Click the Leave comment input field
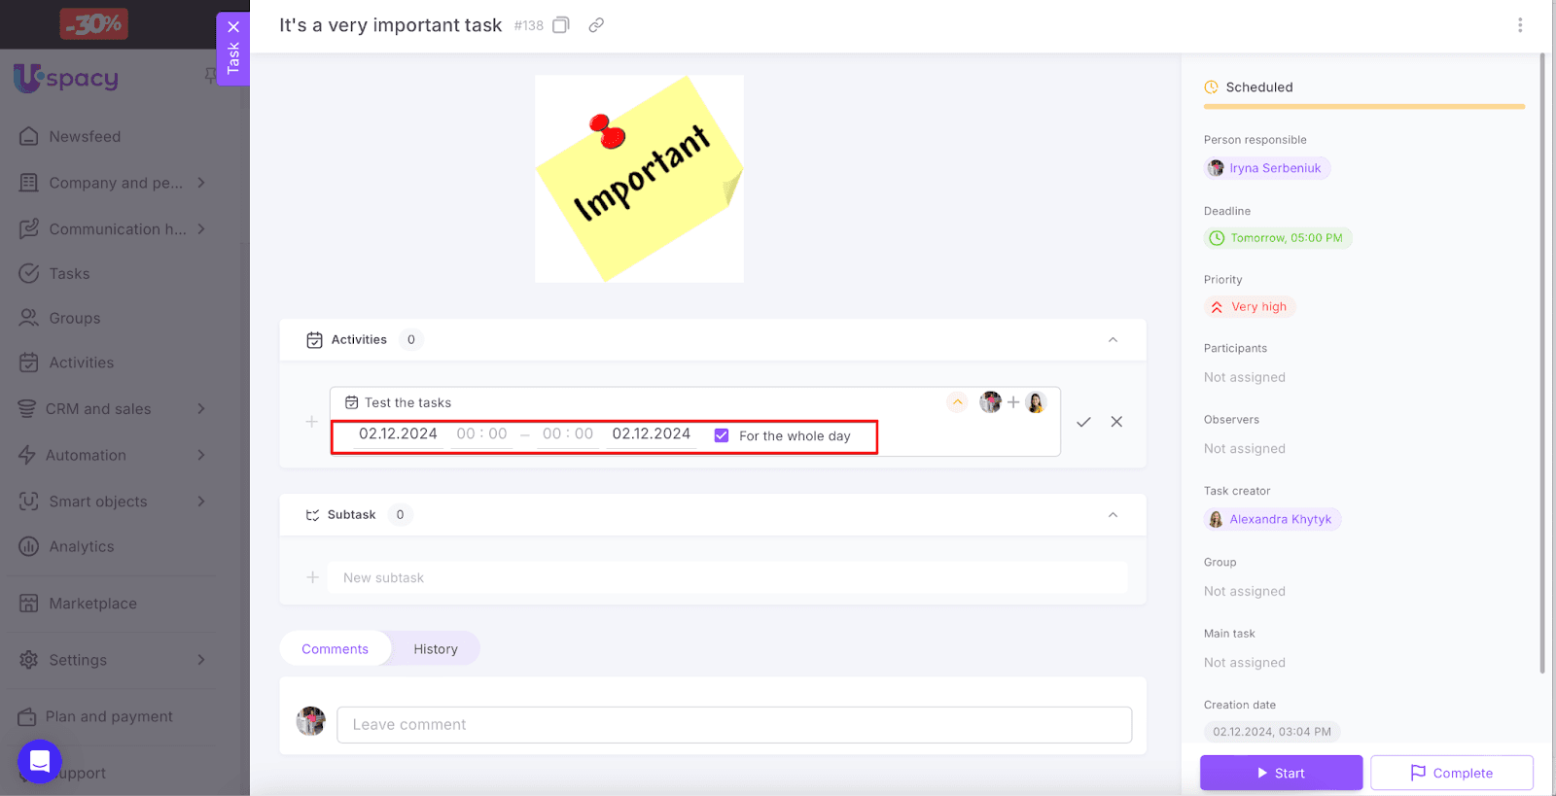 click(x=733, y=725)
